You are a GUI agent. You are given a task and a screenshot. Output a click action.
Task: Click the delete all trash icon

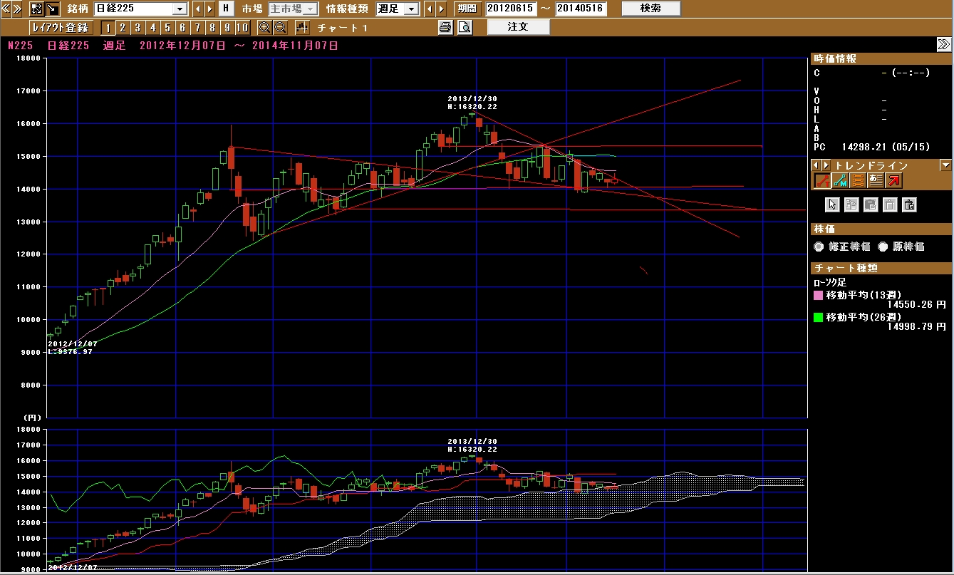908,205
